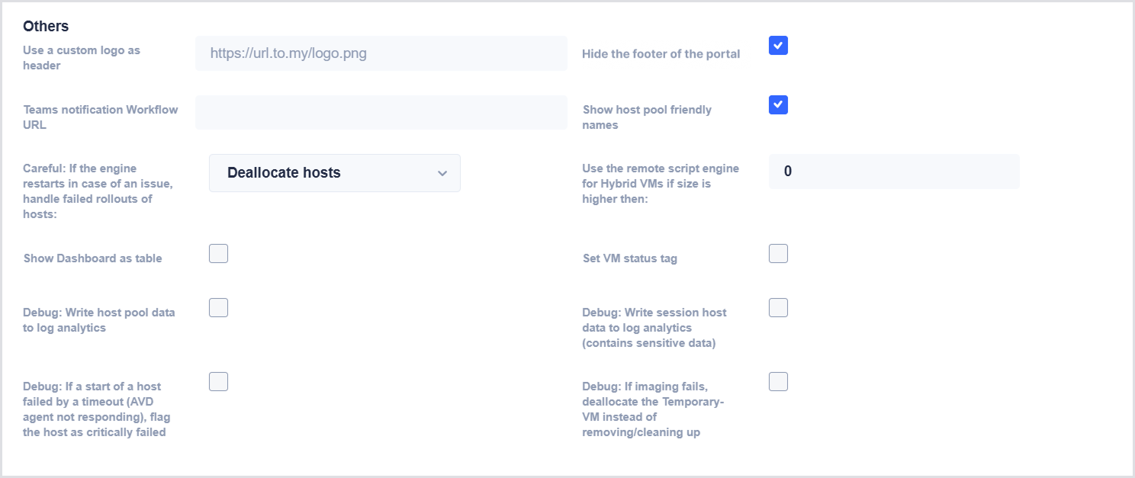1135x478 pixels.
Task: Open the Deallocate hosts dropdown
Action: [335, 173]
